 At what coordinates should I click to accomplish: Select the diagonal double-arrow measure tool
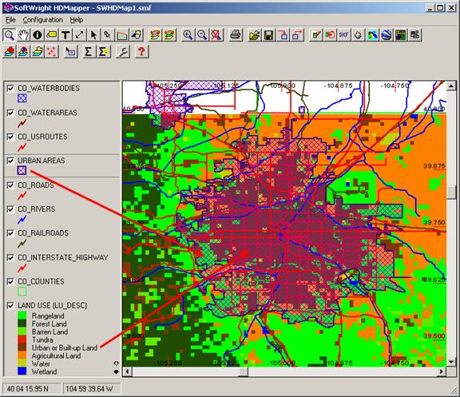click(x=80, y=35)
